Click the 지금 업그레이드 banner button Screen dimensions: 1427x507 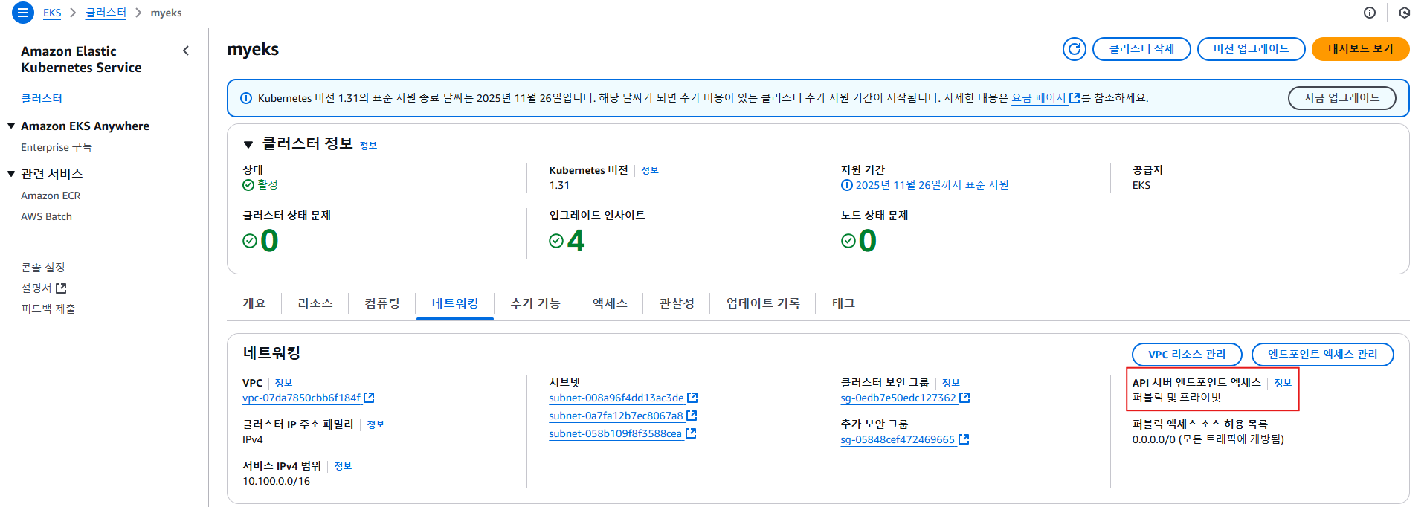(x=1341, y=98)
